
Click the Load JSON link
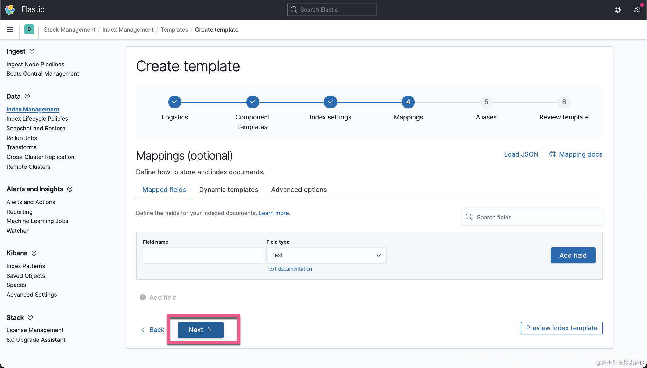521,154
